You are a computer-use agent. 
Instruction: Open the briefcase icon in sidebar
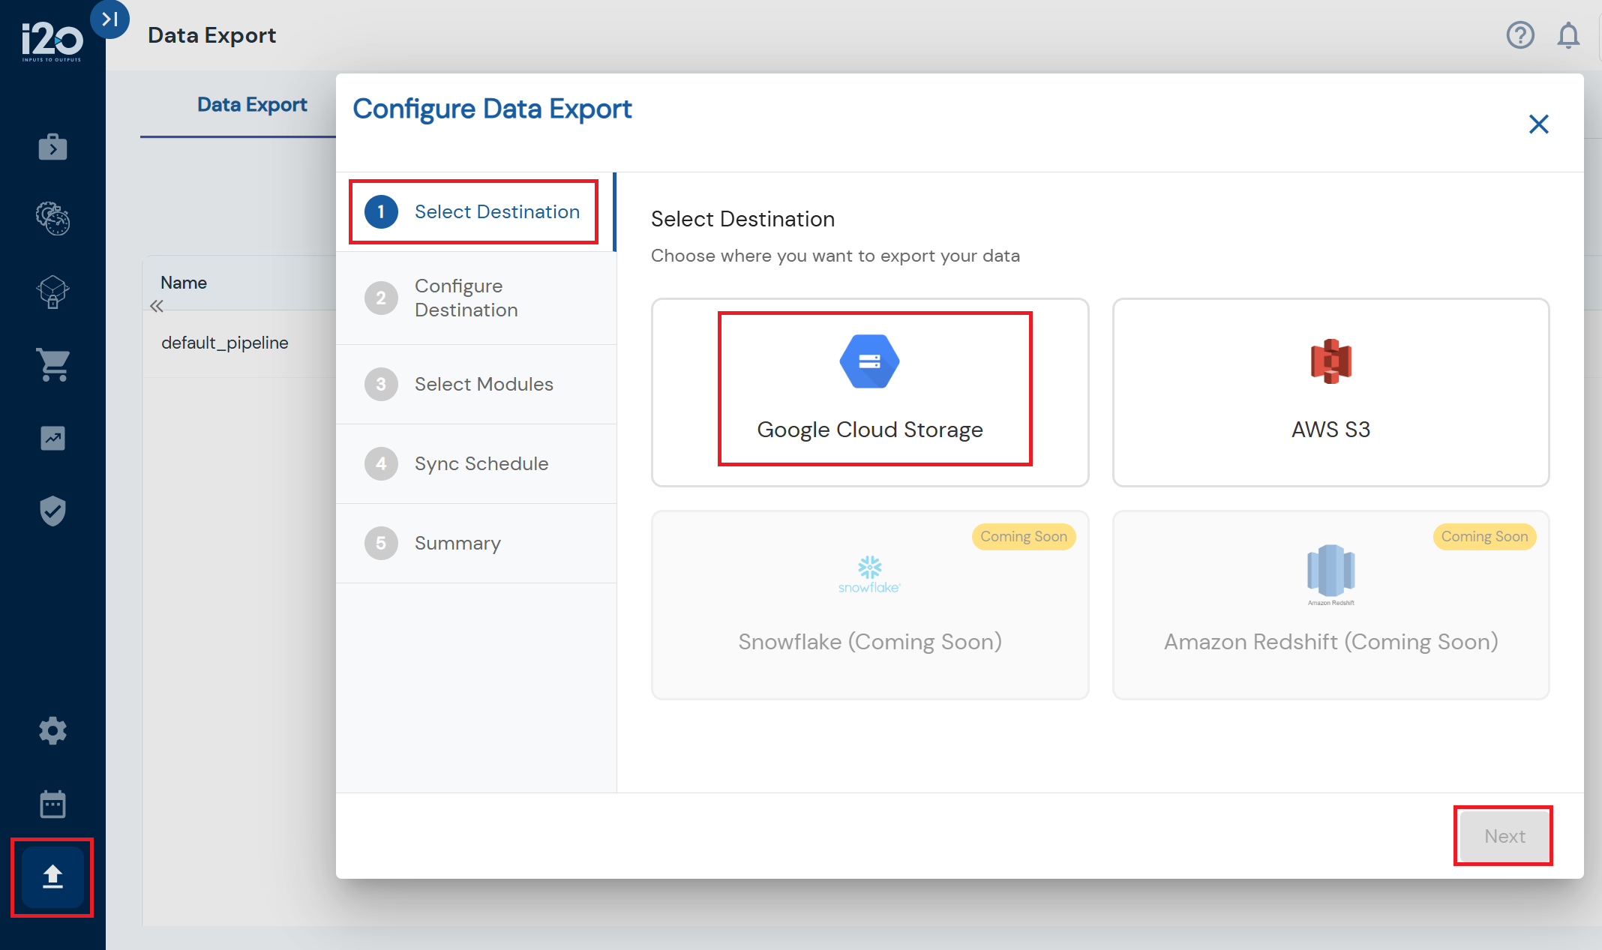coord(52,147)
